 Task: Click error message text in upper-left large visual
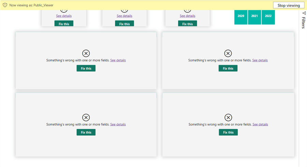coord(78,60)
